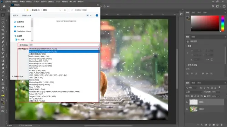Click inside the red color picker field
Image resolution: width=227 pixels, height=127 pixels.
tap(205, 23)
